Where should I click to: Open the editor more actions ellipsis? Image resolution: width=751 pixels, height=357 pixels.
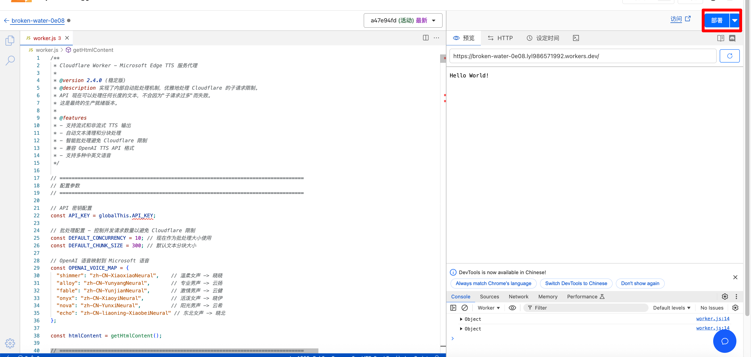[x=436, y=38]
